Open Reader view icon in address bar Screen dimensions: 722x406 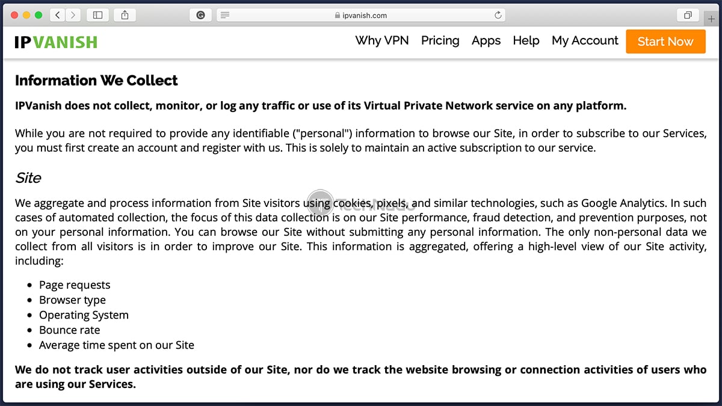tap(224, 16)
